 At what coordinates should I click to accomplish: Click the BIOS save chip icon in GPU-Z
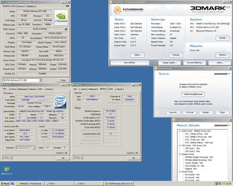(x=66, y=29)
